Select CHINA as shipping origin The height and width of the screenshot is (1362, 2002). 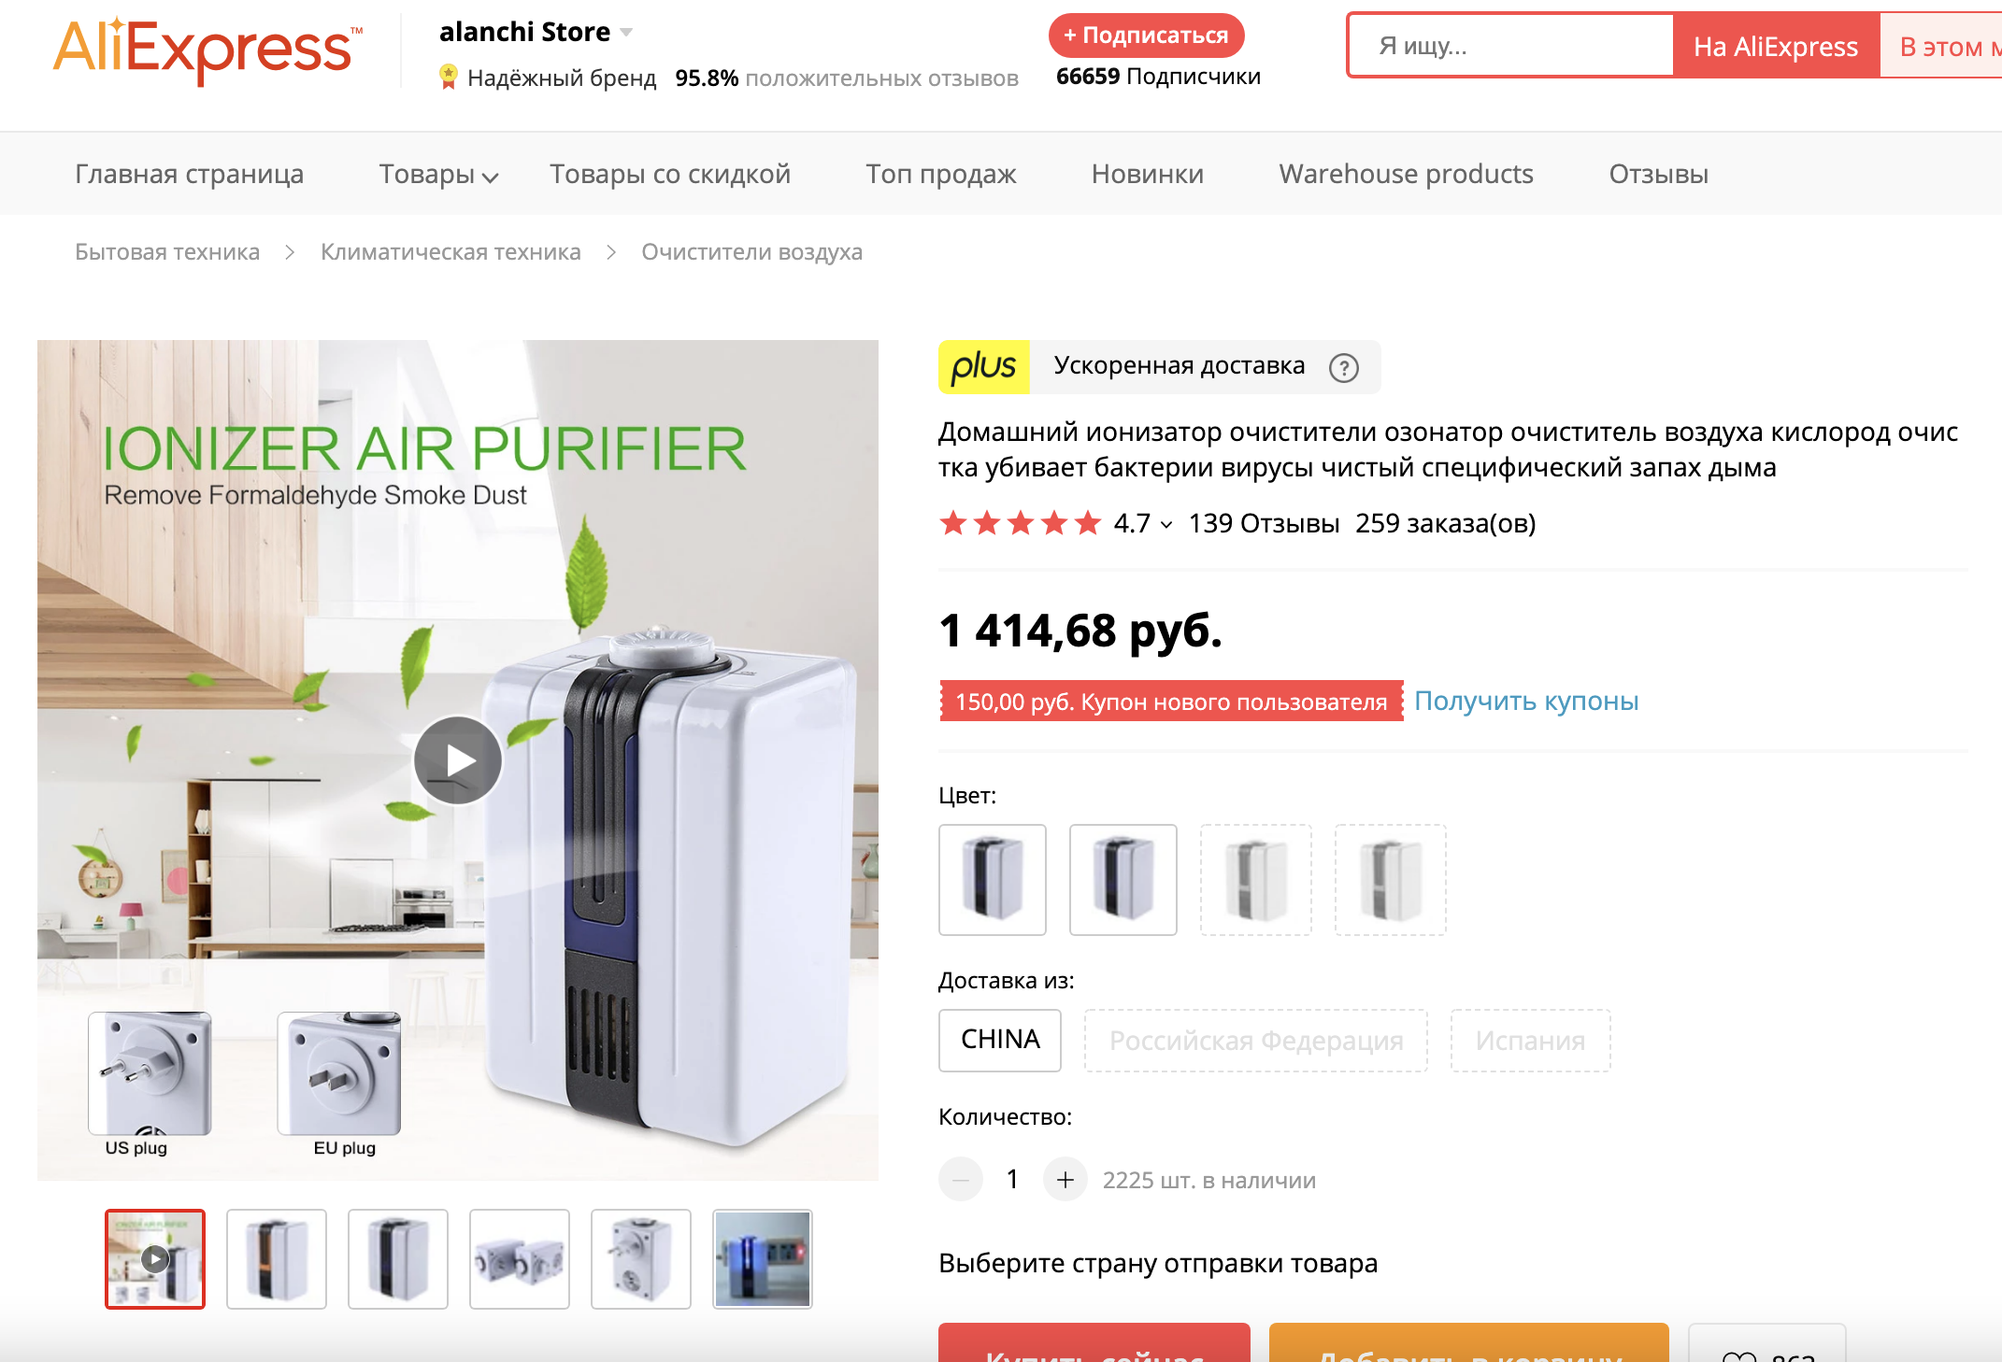pos(1000,1040)
